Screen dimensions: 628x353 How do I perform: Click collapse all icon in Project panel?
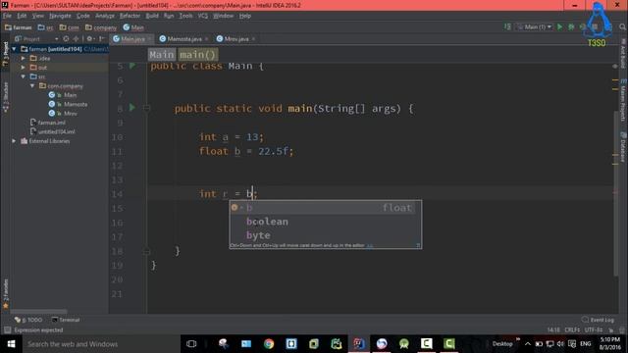click(76, 39)
